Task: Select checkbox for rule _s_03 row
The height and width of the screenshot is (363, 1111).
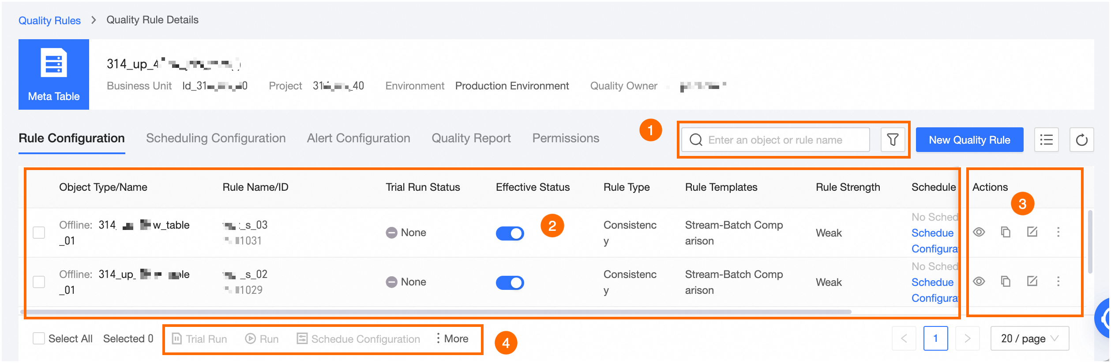Action: click(39, 233)
